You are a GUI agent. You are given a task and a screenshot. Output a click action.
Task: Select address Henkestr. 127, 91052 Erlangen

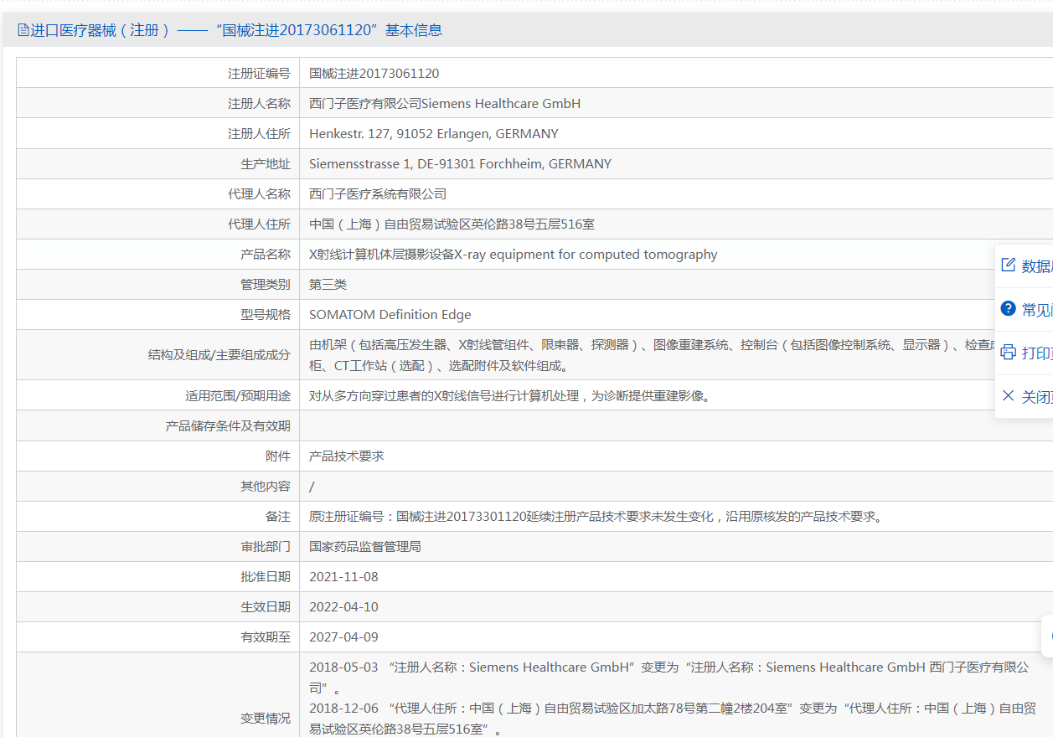433,134
